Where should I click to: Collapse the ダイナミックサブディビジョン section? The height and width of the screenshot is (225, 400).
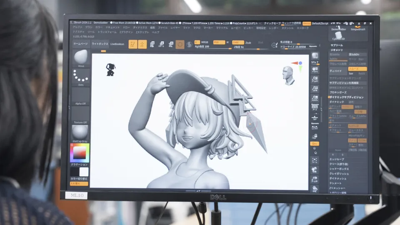coord(346,97)
